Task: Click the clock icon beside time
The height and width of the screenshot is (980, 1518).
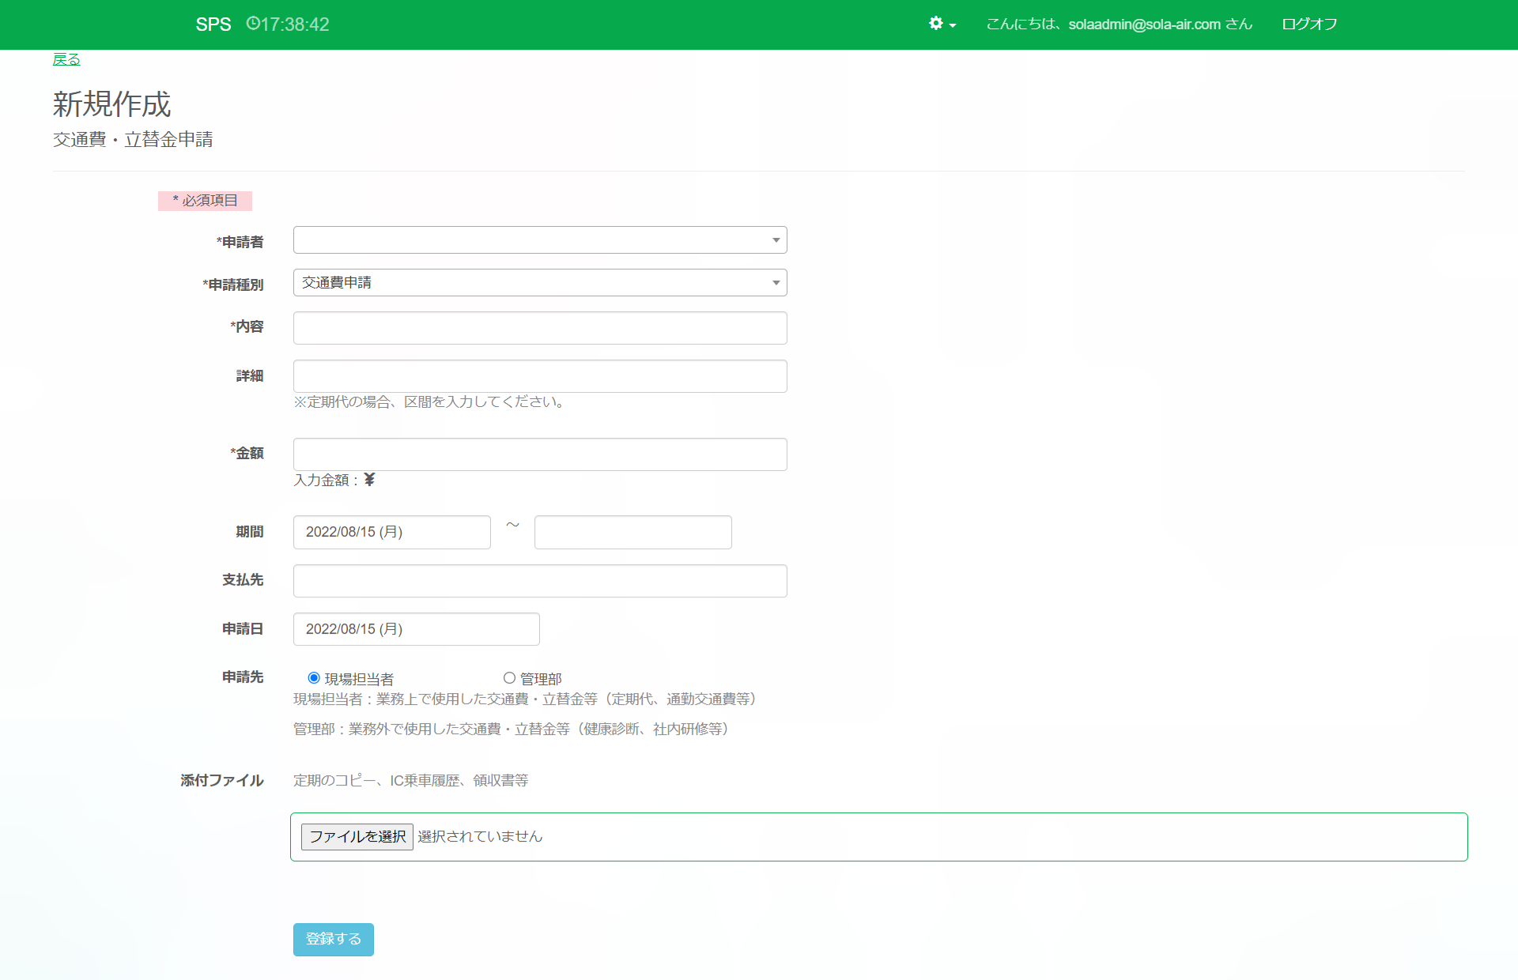Action: 253,24
